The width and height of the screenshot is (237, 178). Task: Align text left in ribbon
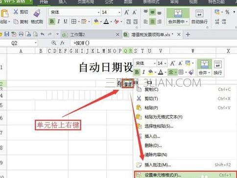pyautogui.click(x=145, y=22)
